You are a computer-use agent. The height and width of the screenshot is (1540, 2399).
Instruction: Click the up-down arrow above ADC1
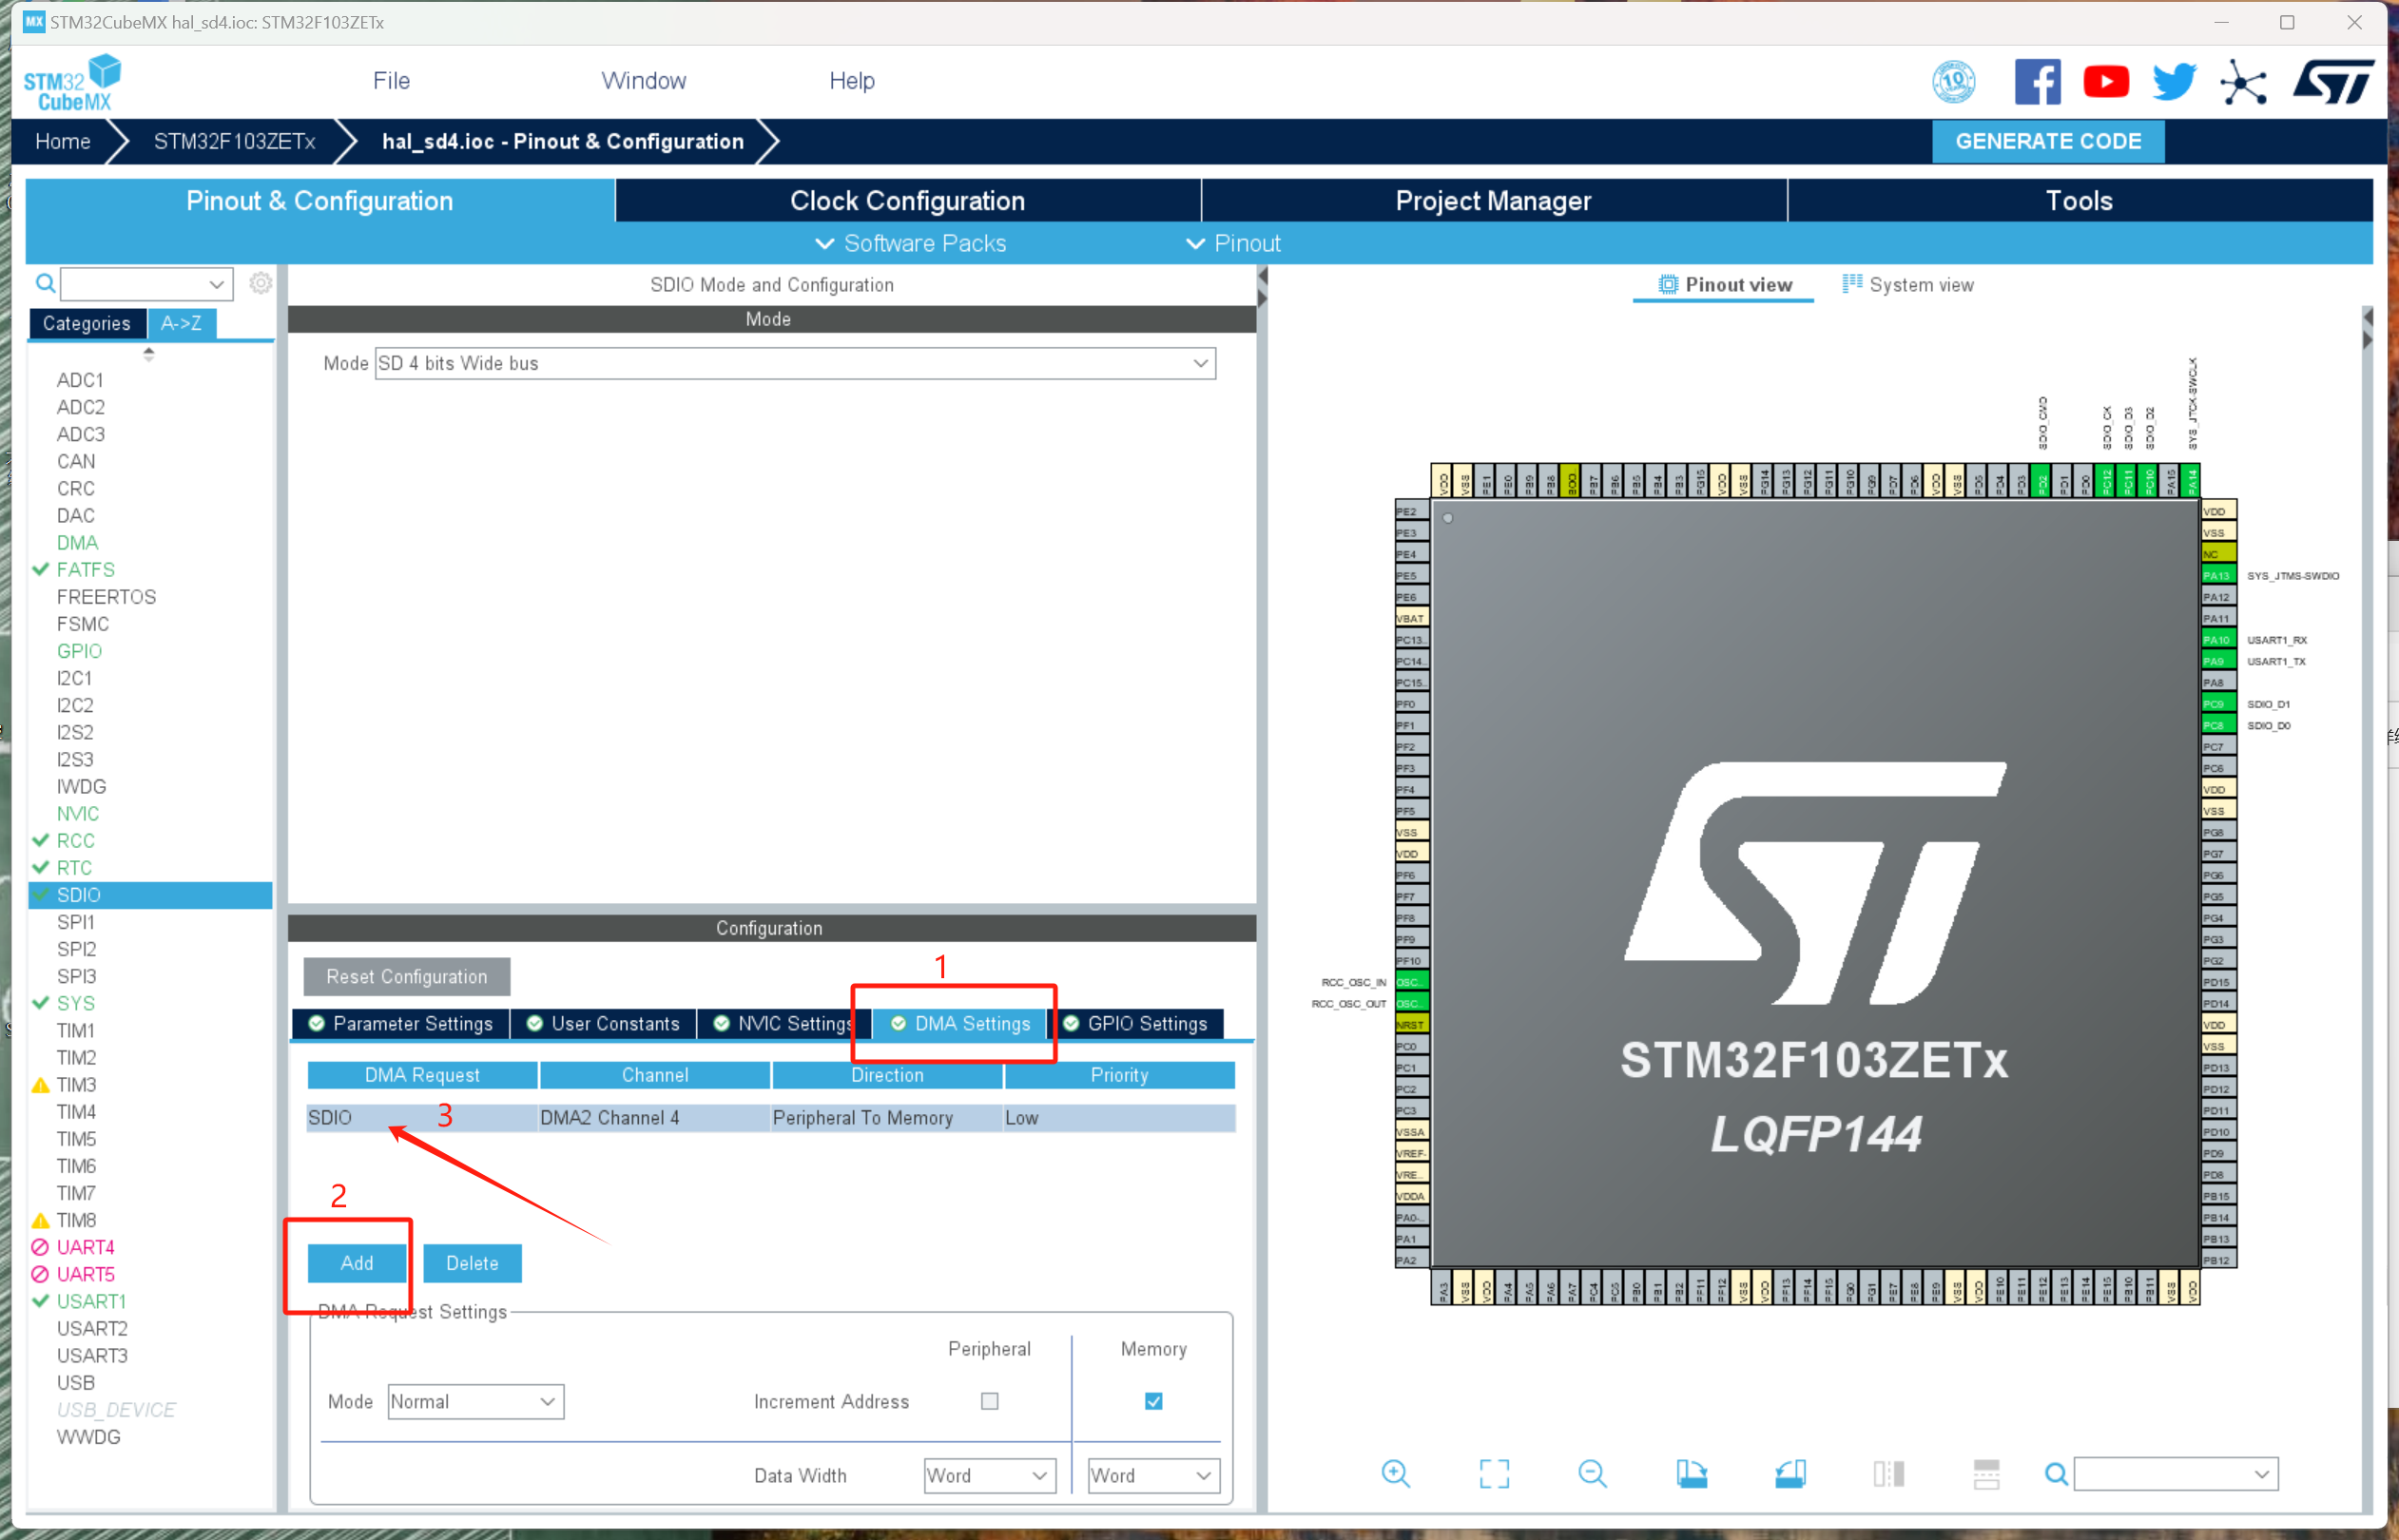(149, 353)
